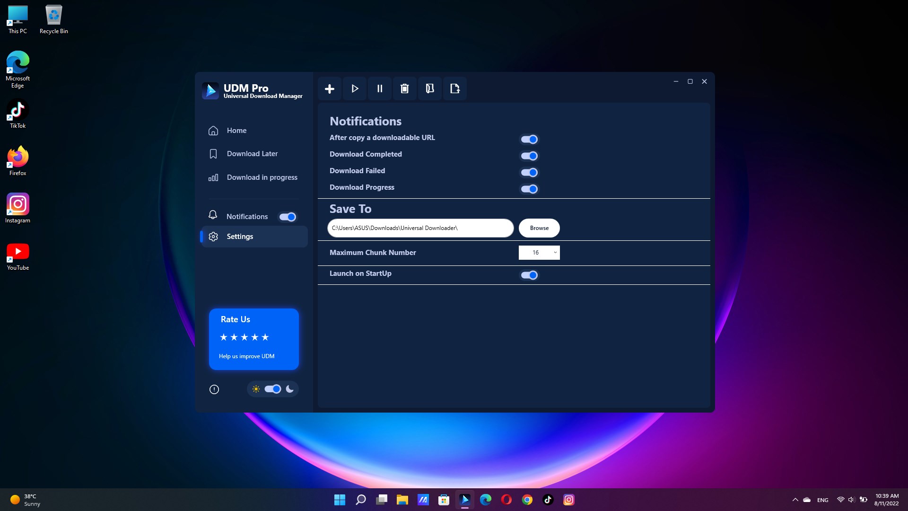Show hidden system tray icons chevron
The width and height of the screenshot is (908, 511).
coord(795,500)
